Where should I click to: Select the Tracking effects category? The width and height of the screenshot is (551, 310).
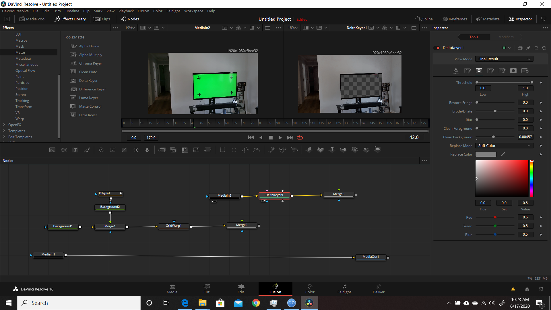coord(22,101)
